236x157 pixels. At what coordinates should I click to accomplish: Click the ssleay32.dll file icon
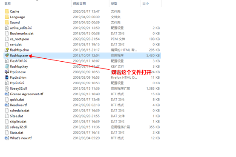point(7,127)
